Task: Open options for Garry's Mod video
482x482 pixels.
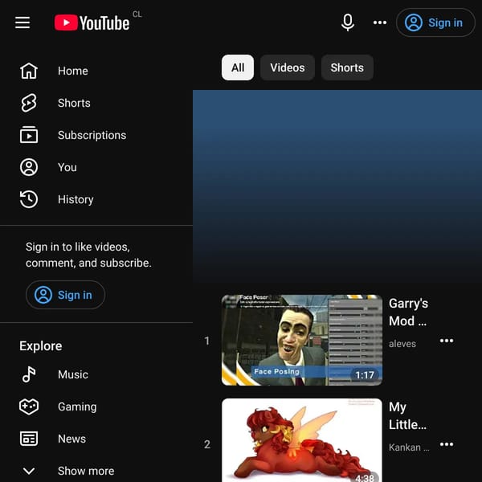Action: (447, 341)
